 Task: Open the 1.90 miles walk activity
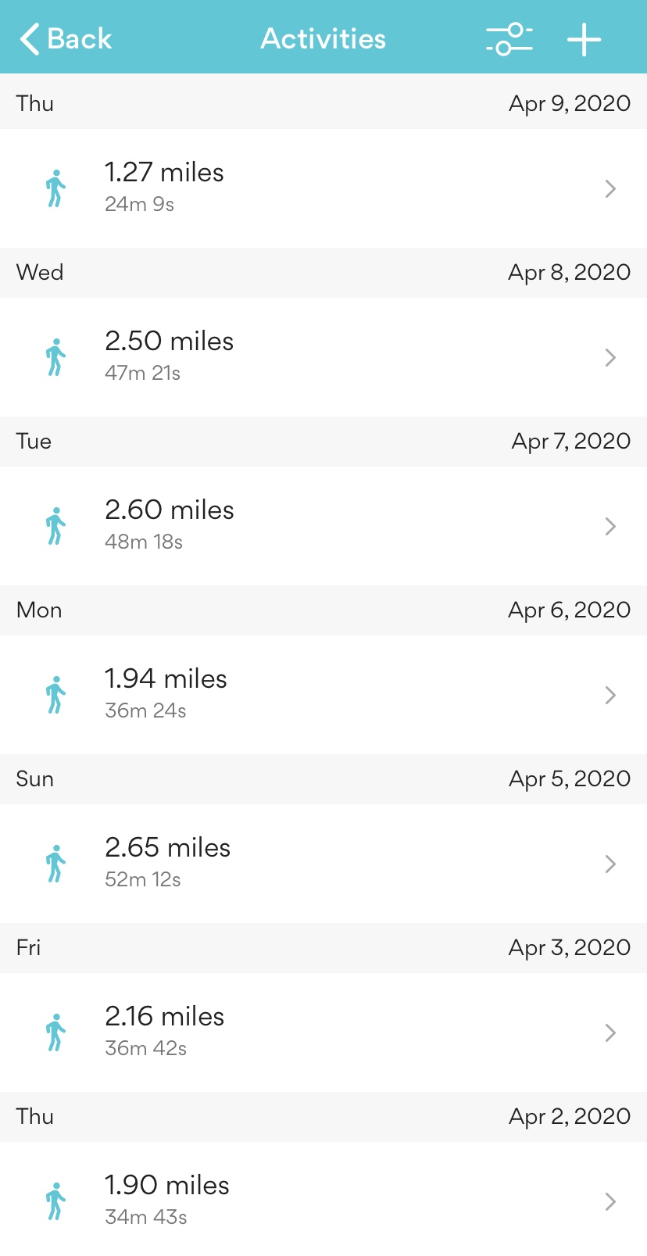[x=166, y=1186]
